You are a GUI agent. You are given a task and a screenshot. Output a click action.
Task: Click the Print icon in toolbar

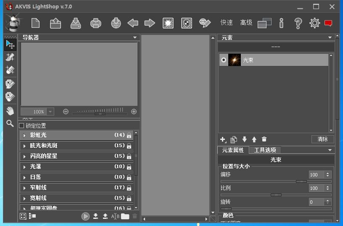96,23
